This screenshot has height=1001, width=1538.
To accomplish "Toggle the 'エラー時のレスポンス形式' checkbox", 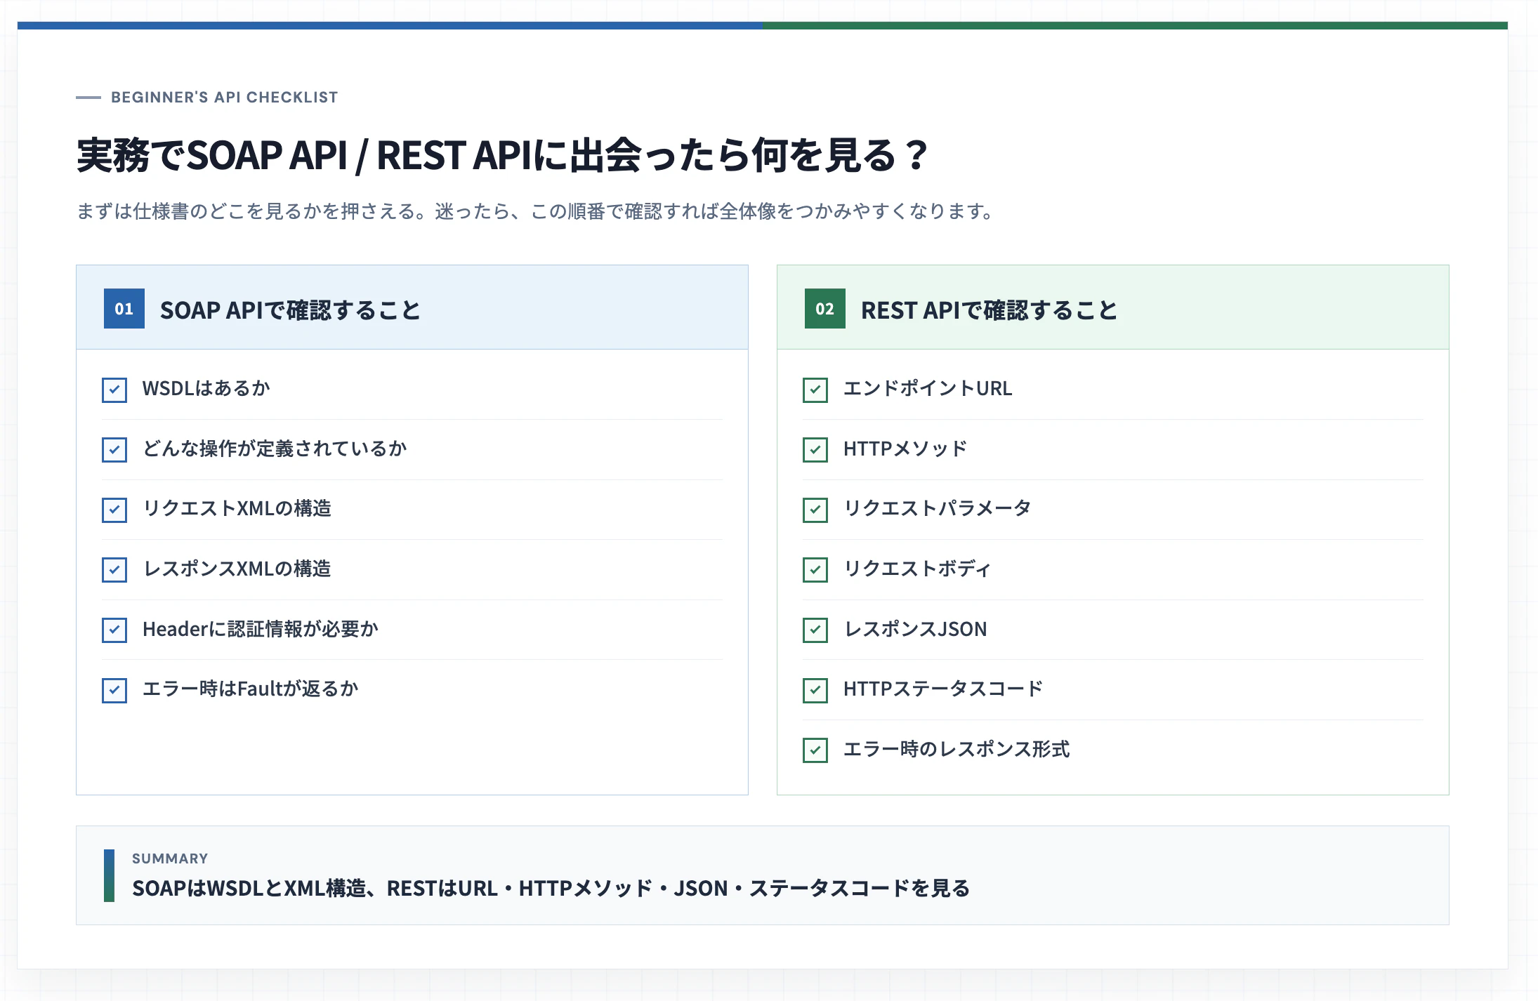I will [815, 750].
